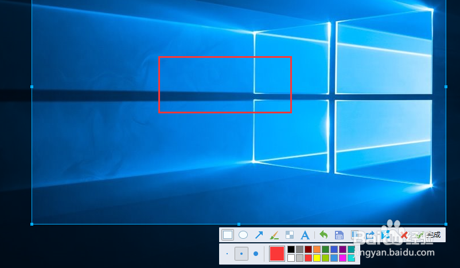
Task: Pick the teal color swatch
Action: (x=352, y=249)
